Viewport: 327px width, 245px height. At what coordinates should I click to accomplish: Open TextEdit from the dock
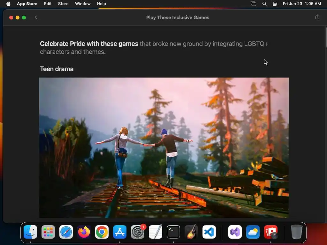click(156, 232)
